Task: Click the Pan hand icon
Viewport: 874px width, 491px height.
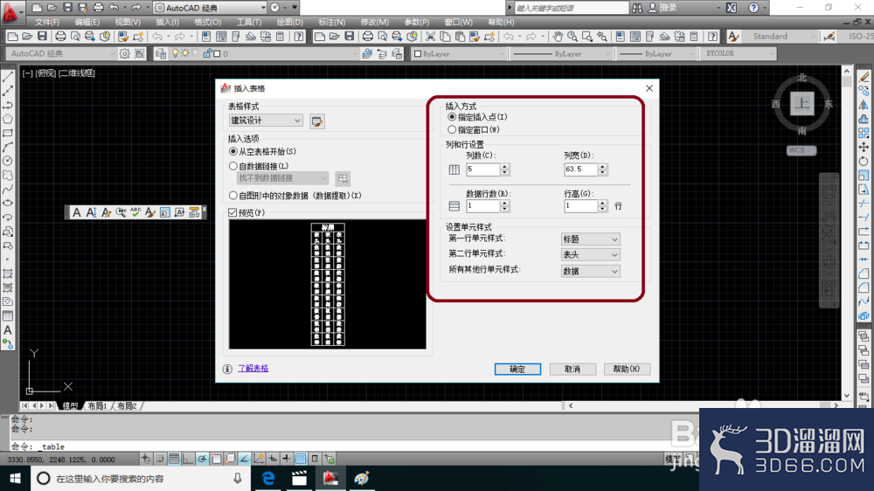Action: (x=558, y=36)
